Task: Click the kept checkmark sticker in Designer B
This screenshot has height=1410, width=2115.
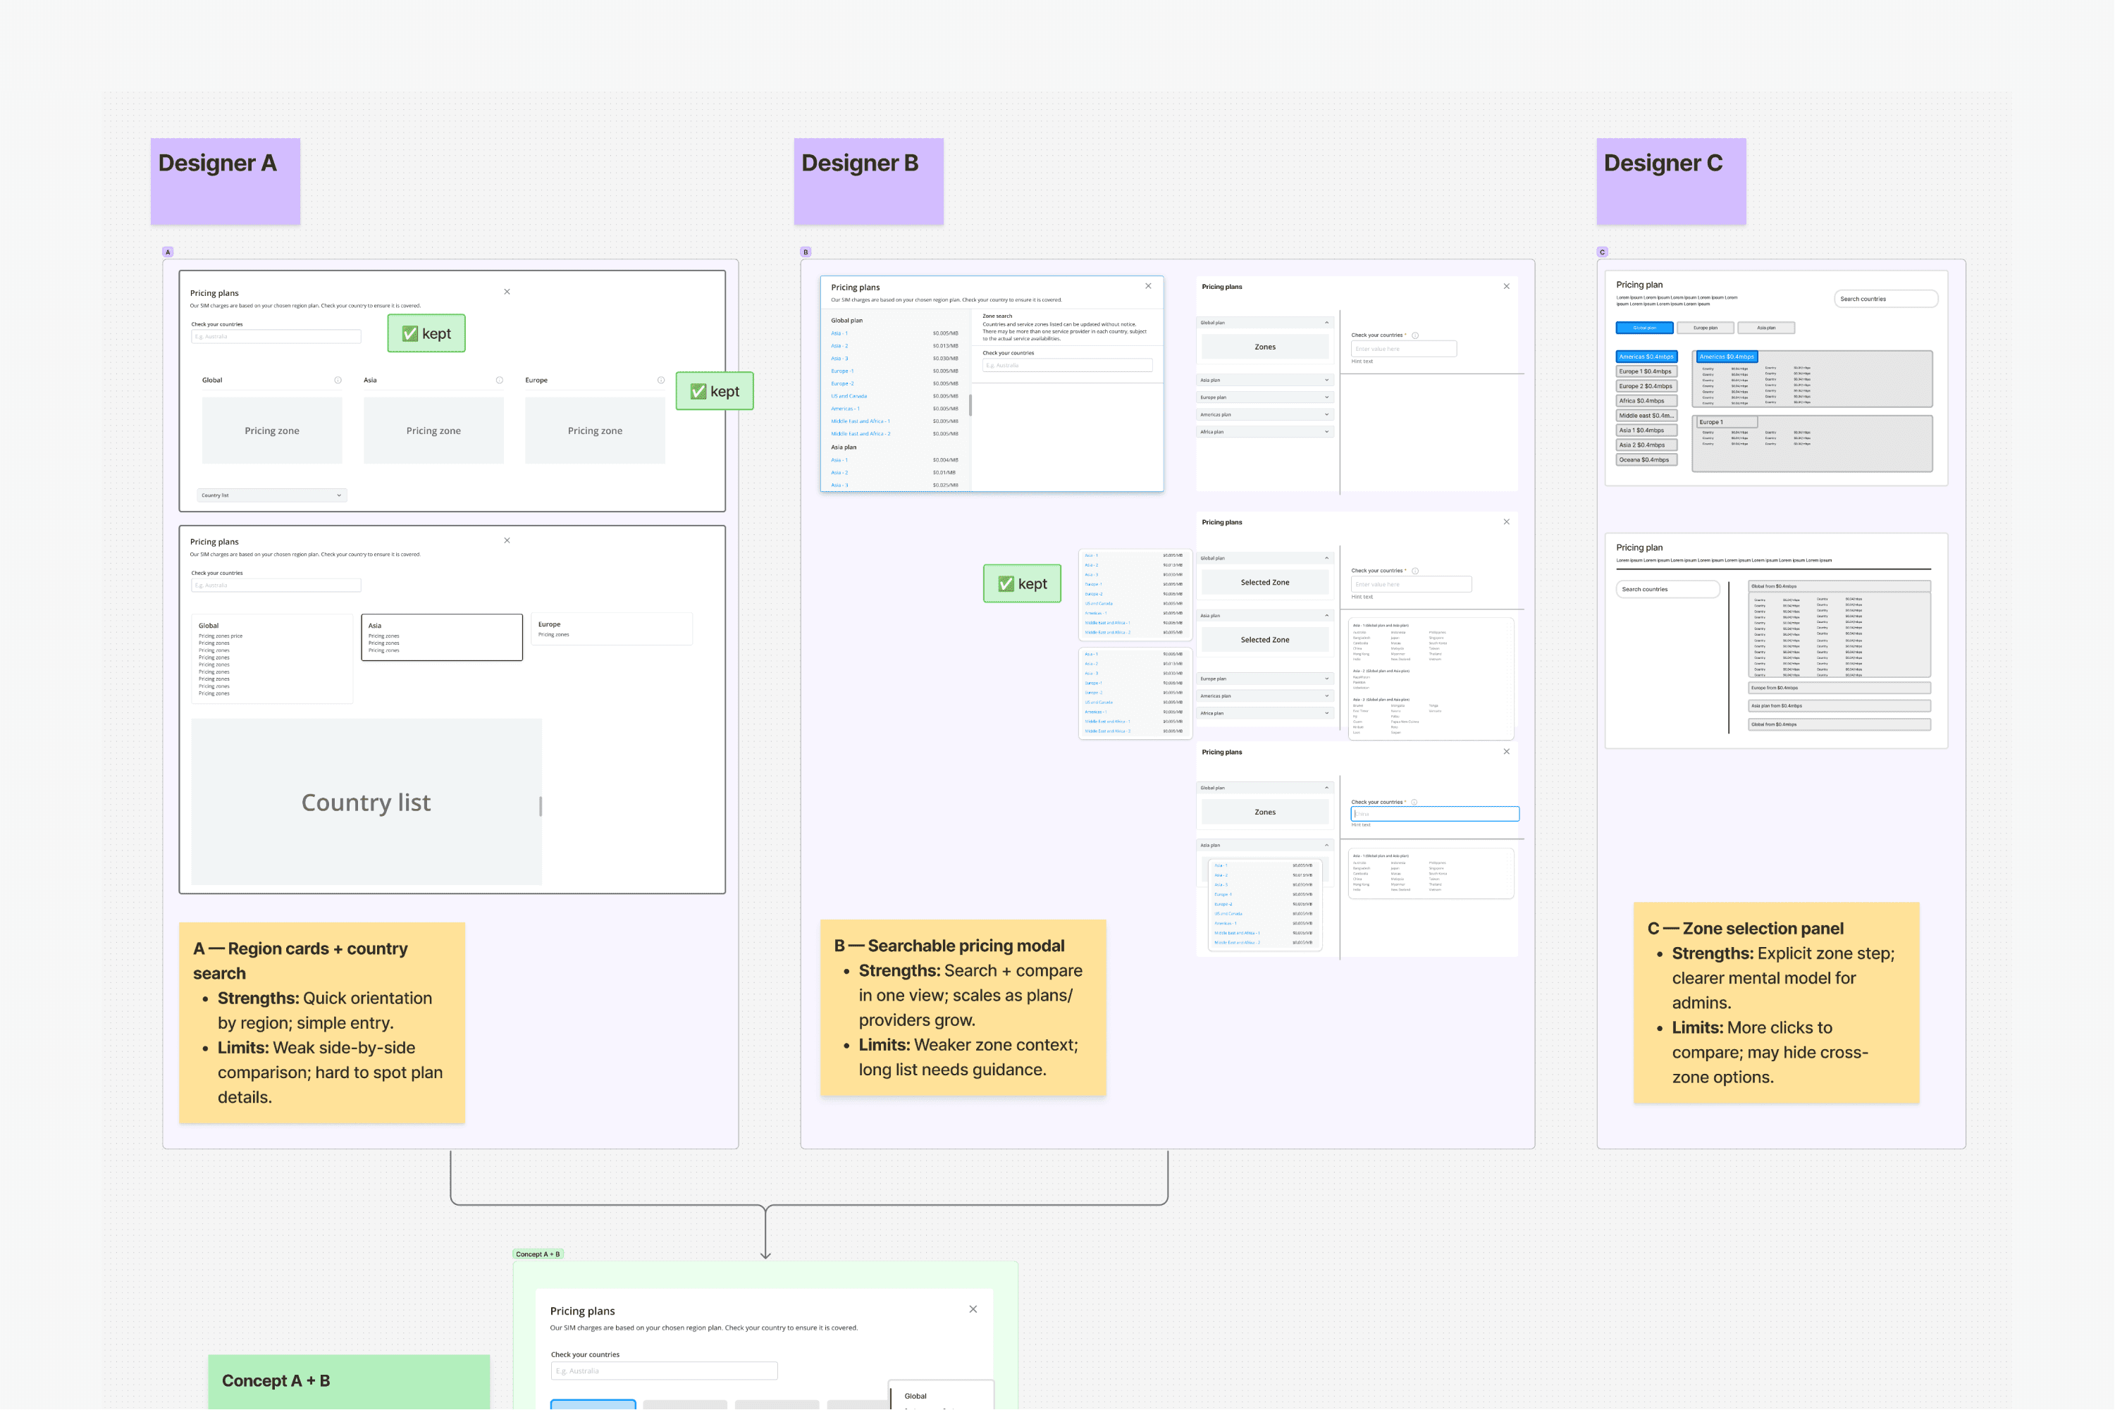Action: [x=1023, y=583]
